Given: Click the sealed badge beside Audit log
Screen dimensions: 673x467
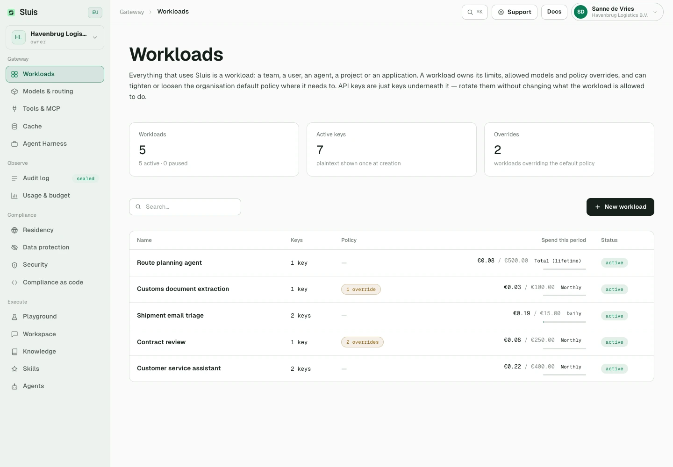Looking at the screenshot, I should (86, 179).
